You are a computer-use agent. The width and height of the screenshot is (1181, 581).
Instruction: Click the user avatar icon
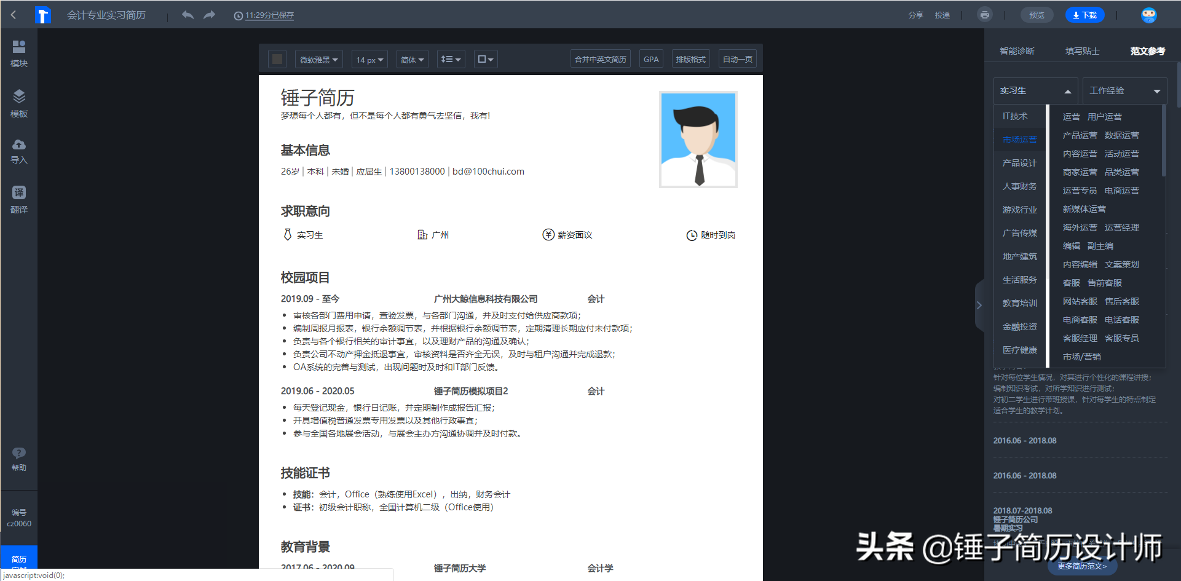(1148, 15)
